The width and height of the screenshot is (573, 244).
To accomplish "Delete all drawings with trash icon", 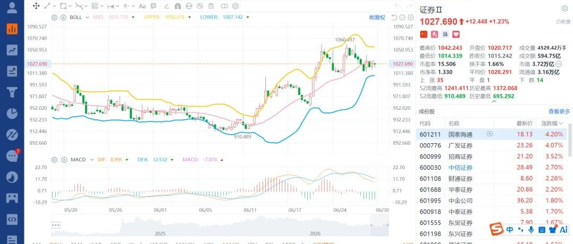I will pos(211,6).
